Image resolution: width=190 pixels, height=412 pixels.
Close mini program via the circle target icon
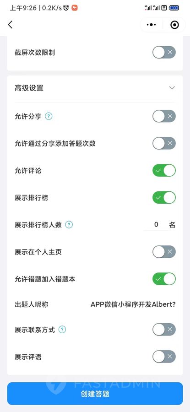[174, 25]
